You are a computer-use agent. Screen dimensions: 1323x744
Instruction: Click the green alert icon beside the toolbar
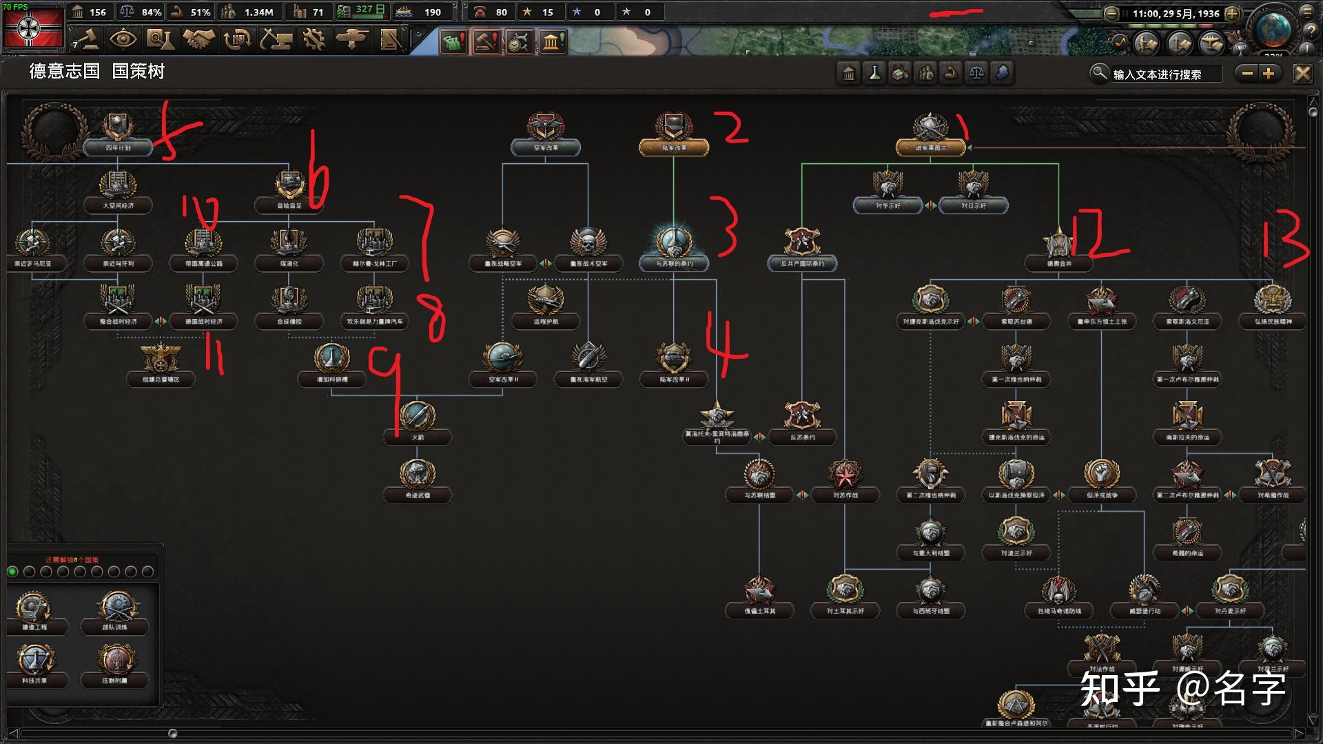pos(453,42)
